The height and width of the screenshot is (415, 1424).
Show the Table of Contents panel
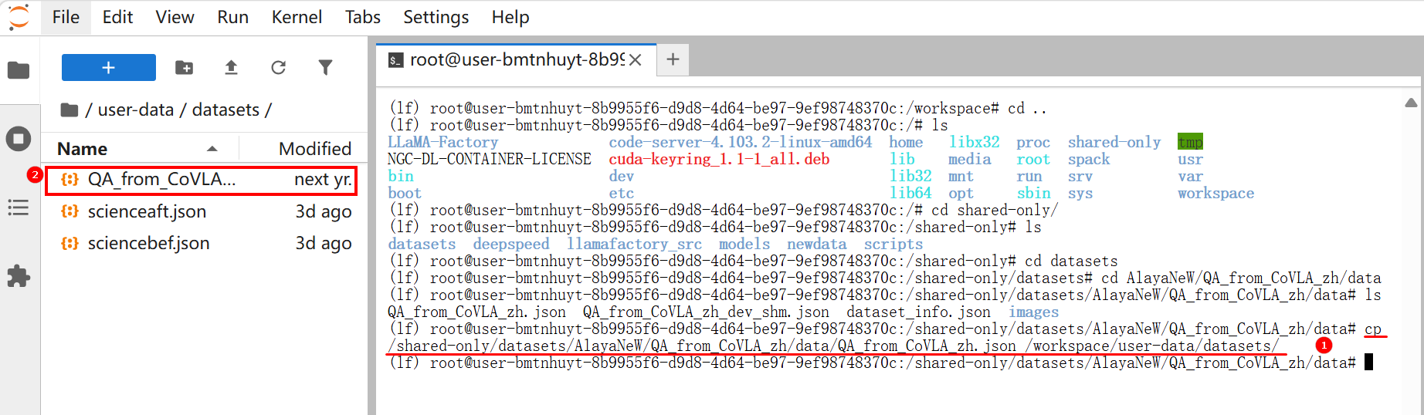point(19,207)
